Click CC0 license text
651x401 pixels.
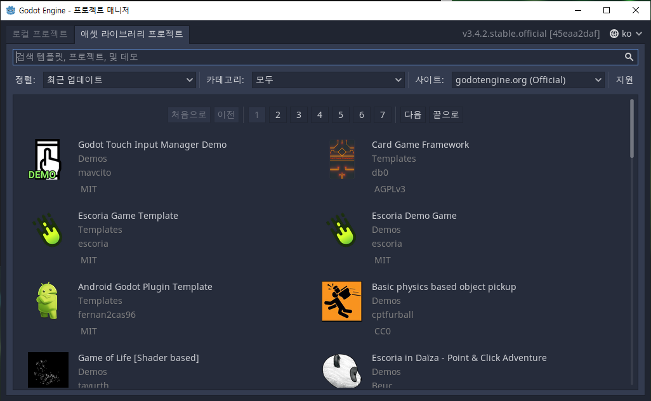click(x=383, y=331)
